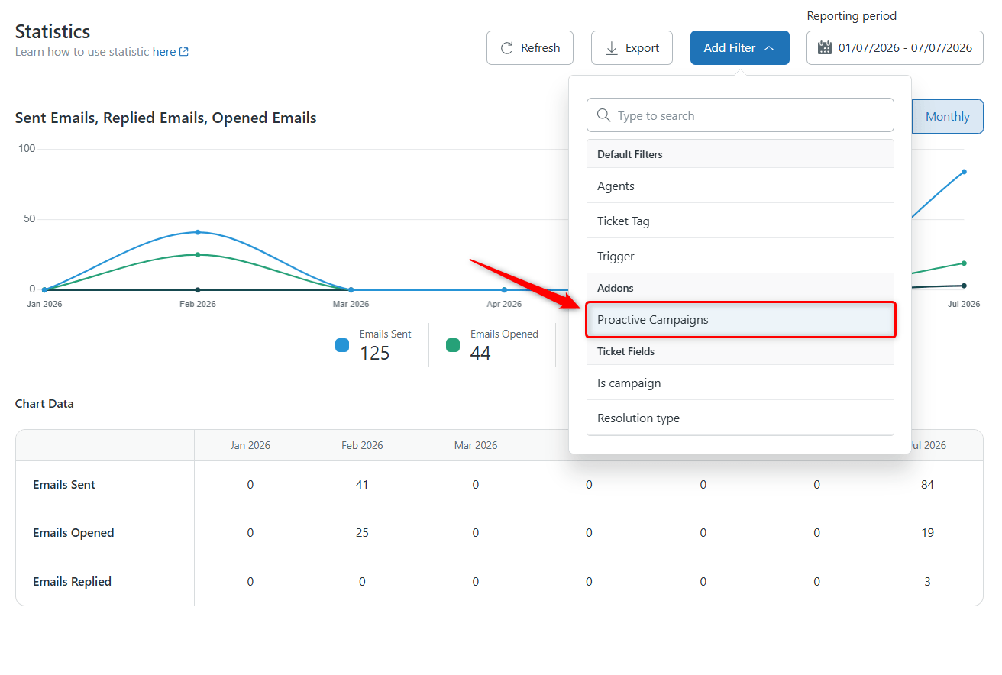Click the Feb 2026 Emails Sent chart point

198,232
